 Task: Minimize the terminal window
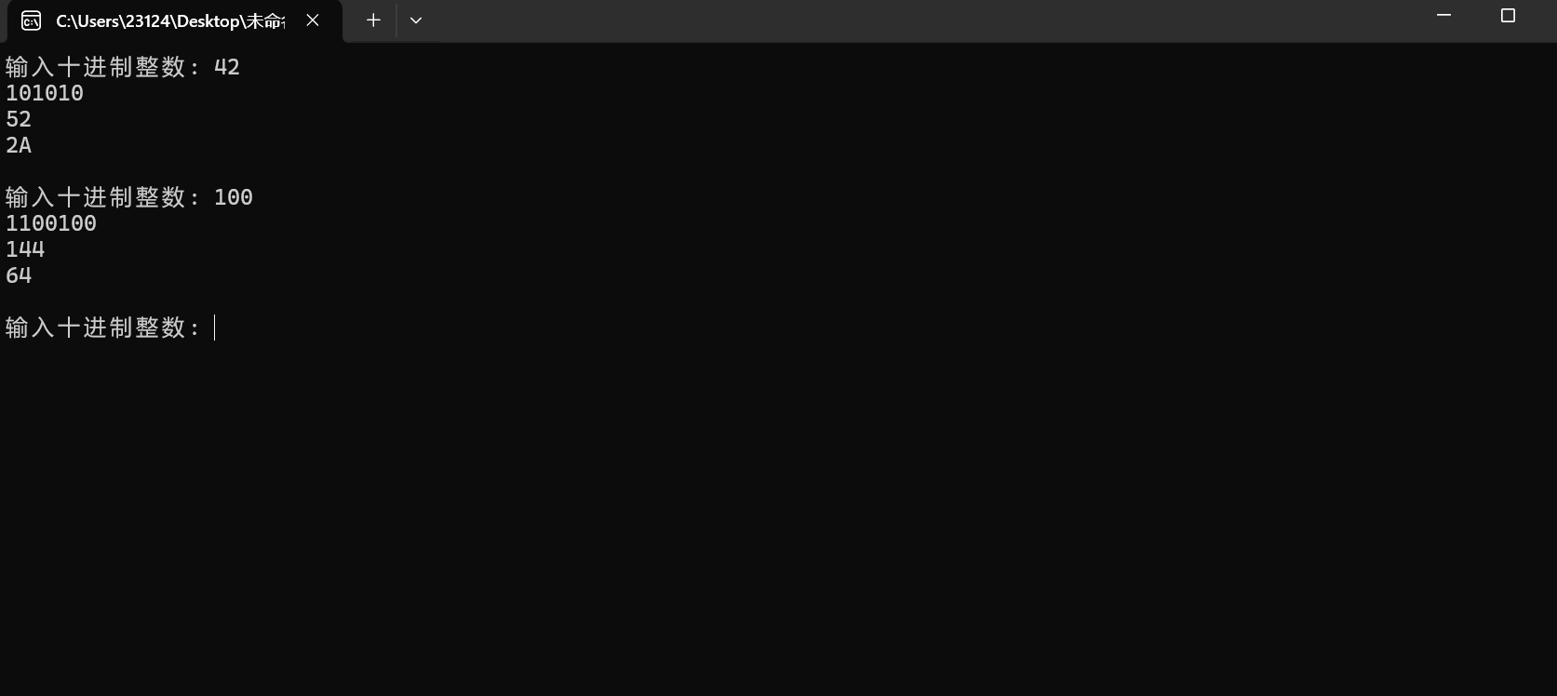pos(1443,16)
